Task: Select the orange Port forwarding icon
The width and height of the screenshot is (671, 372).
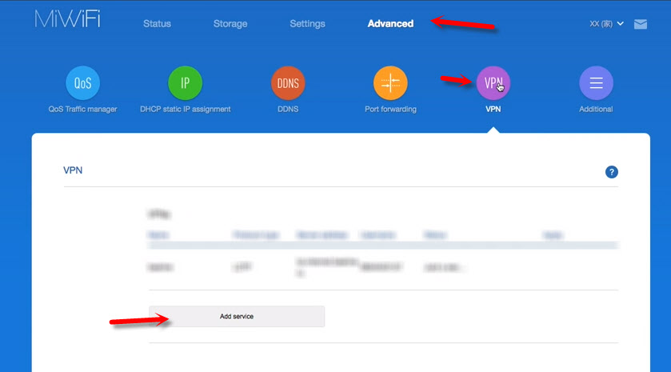Action: (x=390, y=83)
